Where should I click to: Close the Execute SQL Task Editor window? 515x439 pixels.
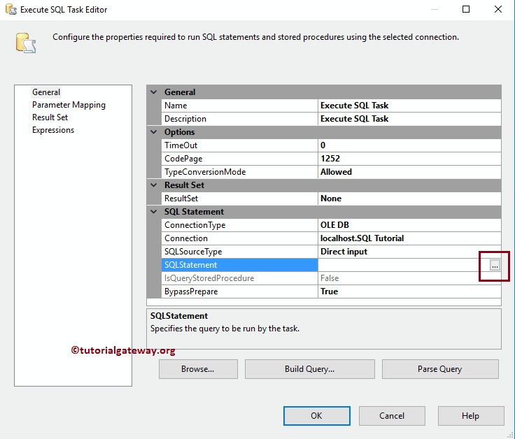coord(498,9)
